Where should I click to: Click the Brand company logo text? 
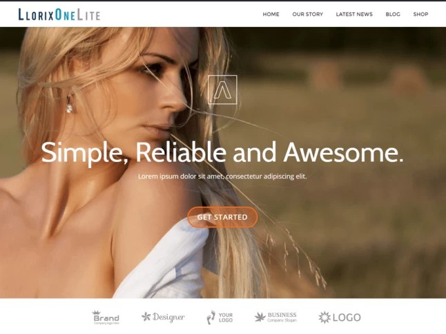point(106,318)
